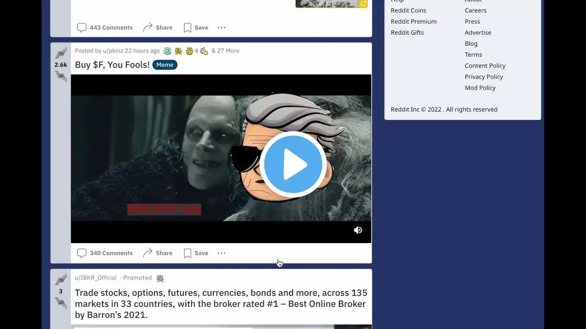Click the award icon beside Promoted
The width and height of the screenshot is (586, 329).
(x=160, y=278)
